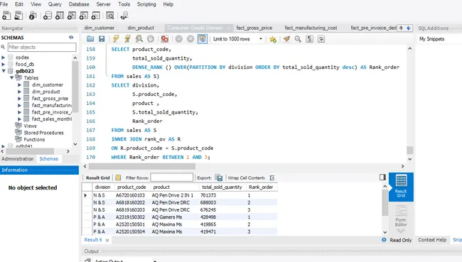
Task: Expand the food_db schema
Action: (x=4, y=64)
